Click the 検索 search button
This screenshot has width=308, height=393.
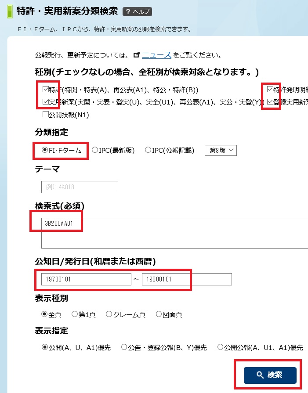[x=270, y=375]
